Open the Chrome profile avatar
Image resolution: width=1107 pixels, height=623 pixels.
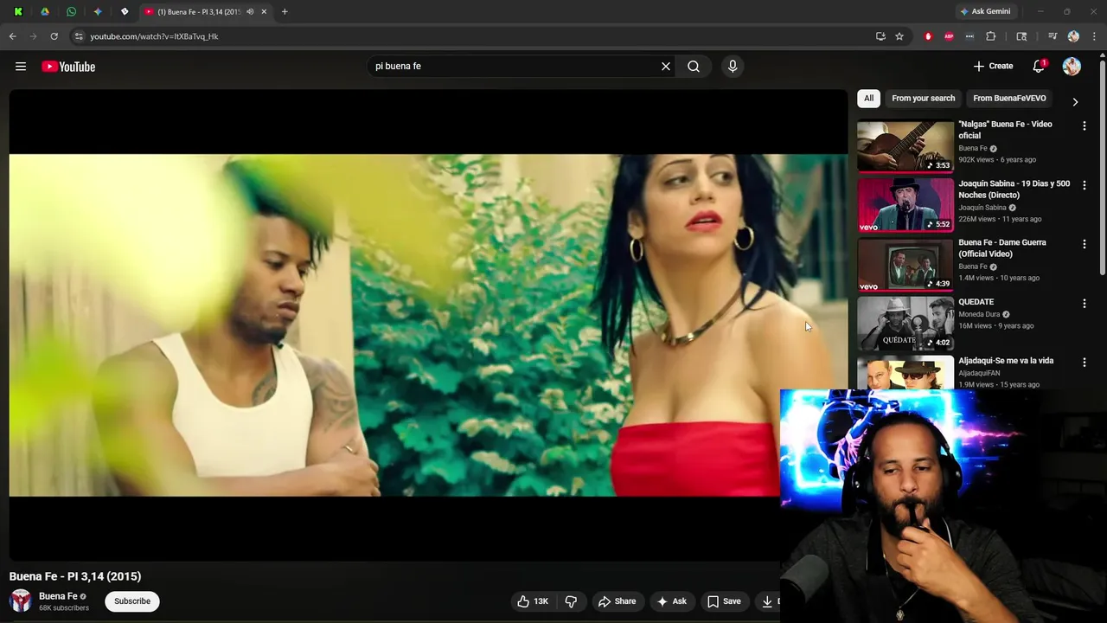click(1073, 36)
